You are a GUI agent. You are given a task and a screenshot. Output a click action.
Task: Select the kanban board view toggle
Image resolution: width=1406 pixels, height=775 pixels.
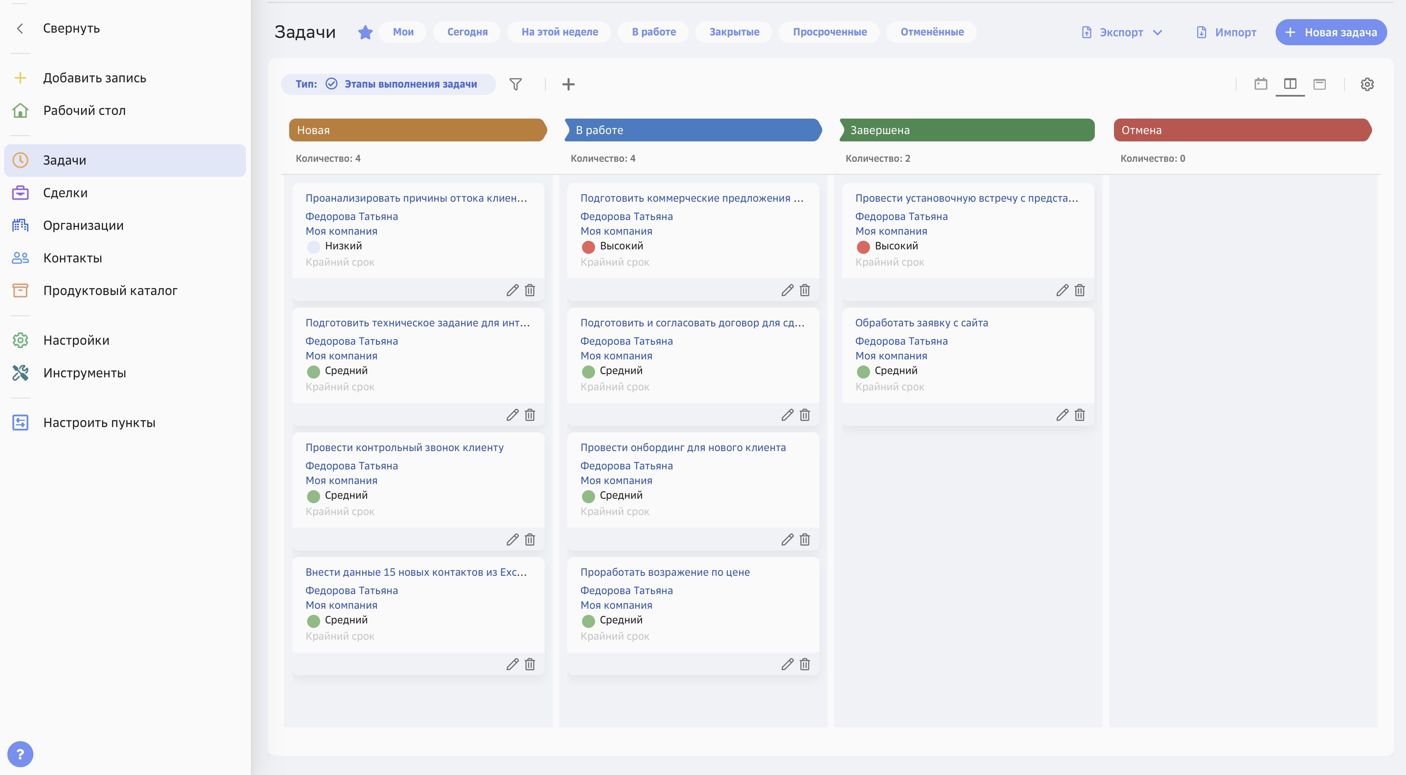click(x=1290, y=84)
